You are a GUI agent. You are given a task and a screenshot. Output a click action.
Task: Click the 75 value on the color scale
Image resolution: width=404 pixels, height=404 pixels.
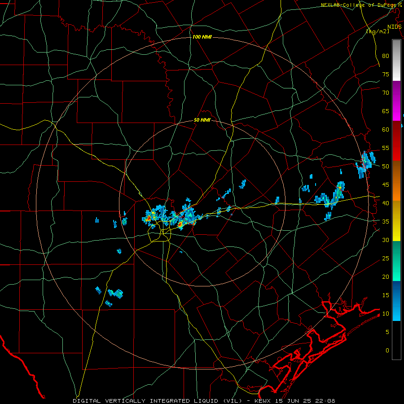pos(386,75)
